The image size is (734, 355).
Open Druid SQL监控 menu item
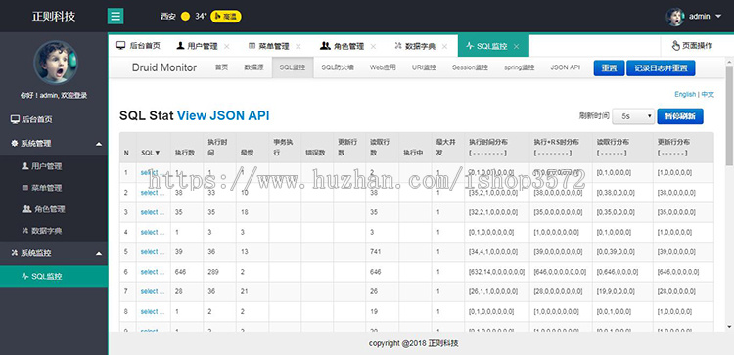(x=293, y=67)
